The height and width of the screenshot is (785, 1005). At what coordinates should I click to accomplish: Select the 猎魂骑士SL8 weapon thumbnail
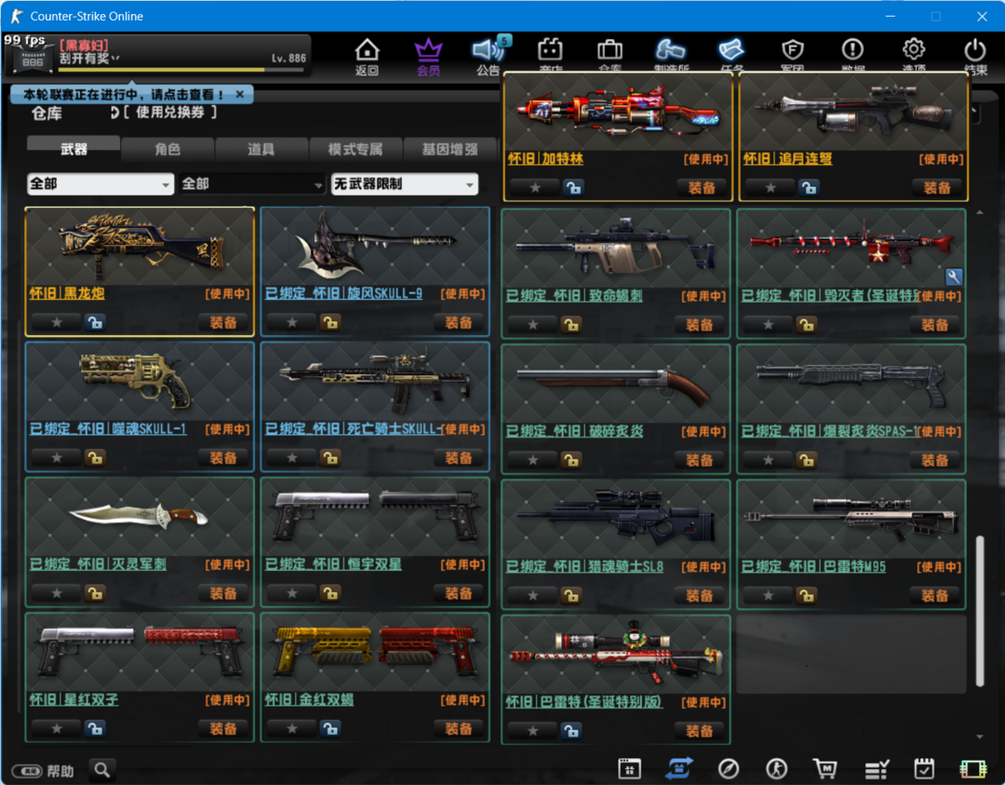click(616, 518)
